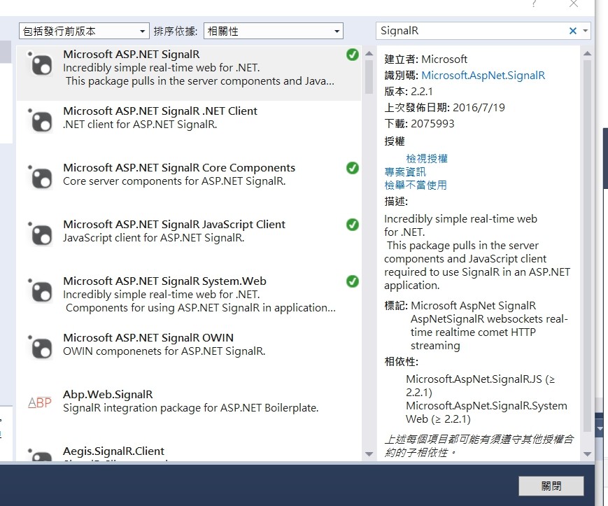
Task: Click the SignalR System.Web package icon
Action: 41,290
